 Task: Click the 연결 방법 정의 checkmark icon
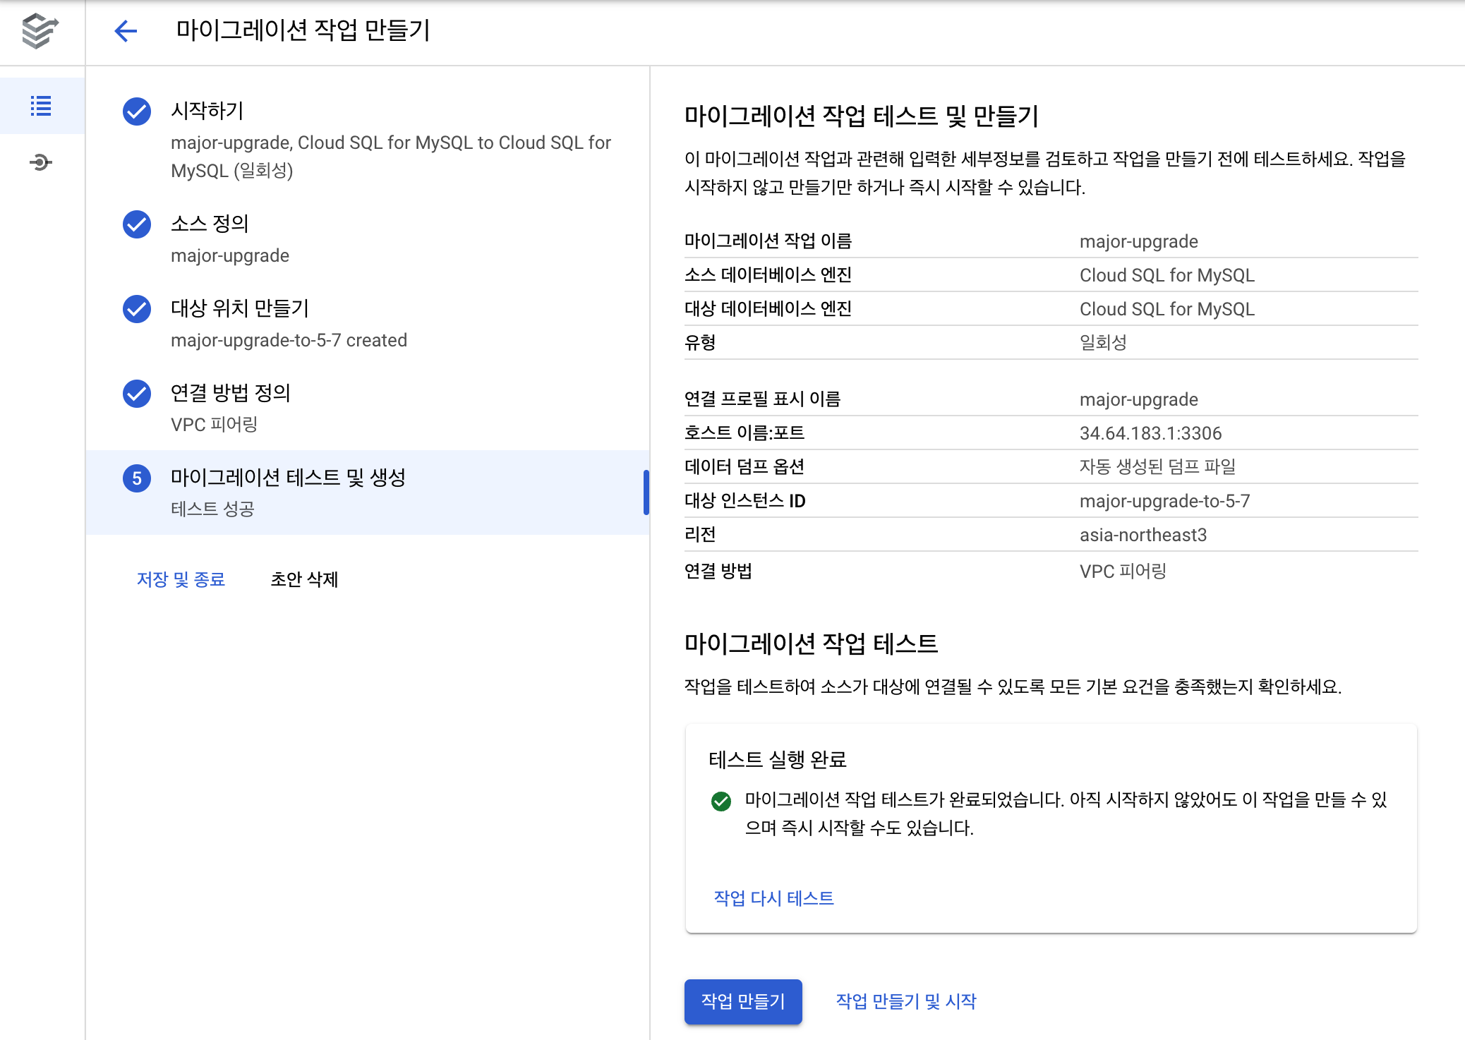pos(137,394)
